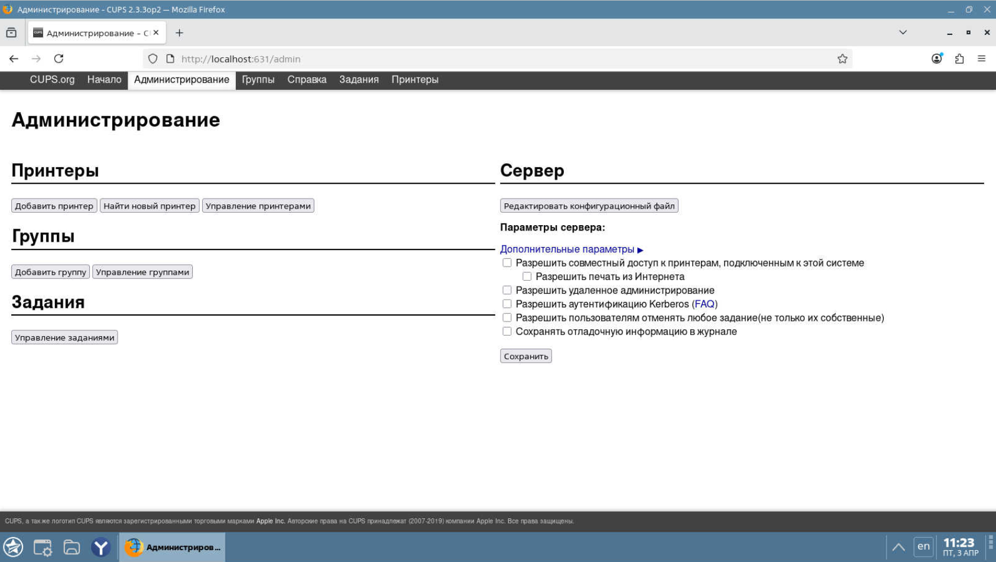Click the back navigation arrow

(x=13, y=59)
